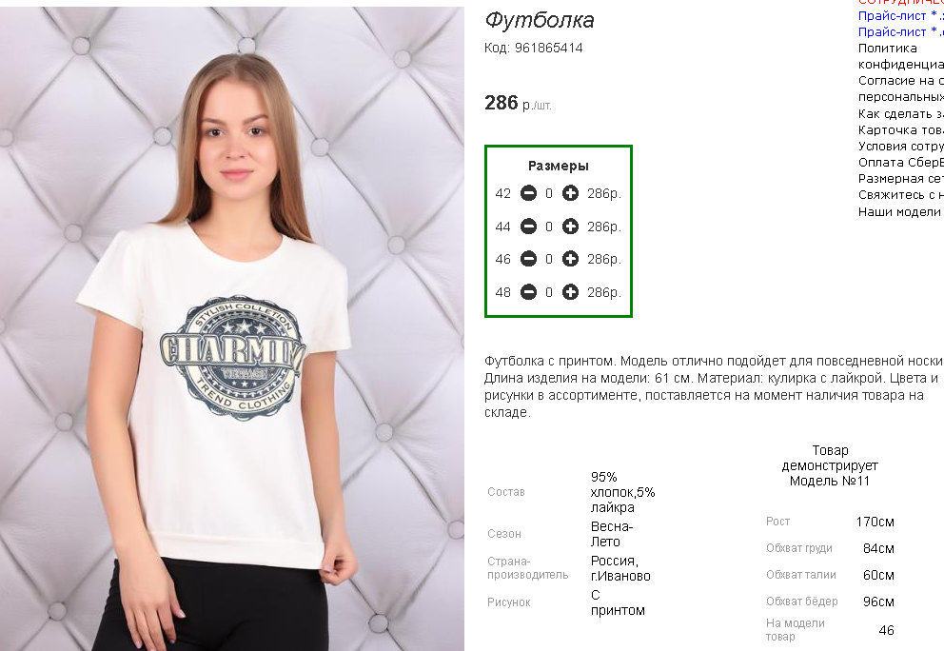Click the plus icon for size 46
Screen dimensions: 944x651
pos(570,259)
